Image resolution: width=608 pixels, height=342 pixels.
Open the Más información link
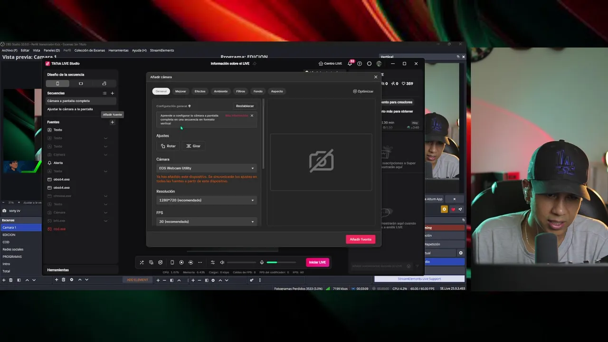tap(237, 115)
